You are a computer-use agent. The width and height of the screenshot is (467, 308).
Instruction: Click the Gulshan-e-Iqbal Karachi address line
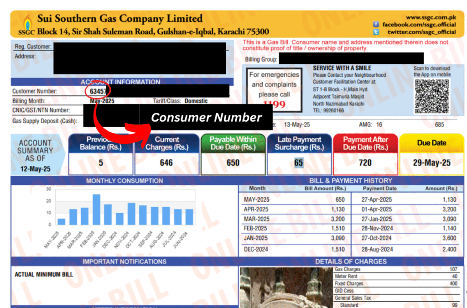point(153,31)
